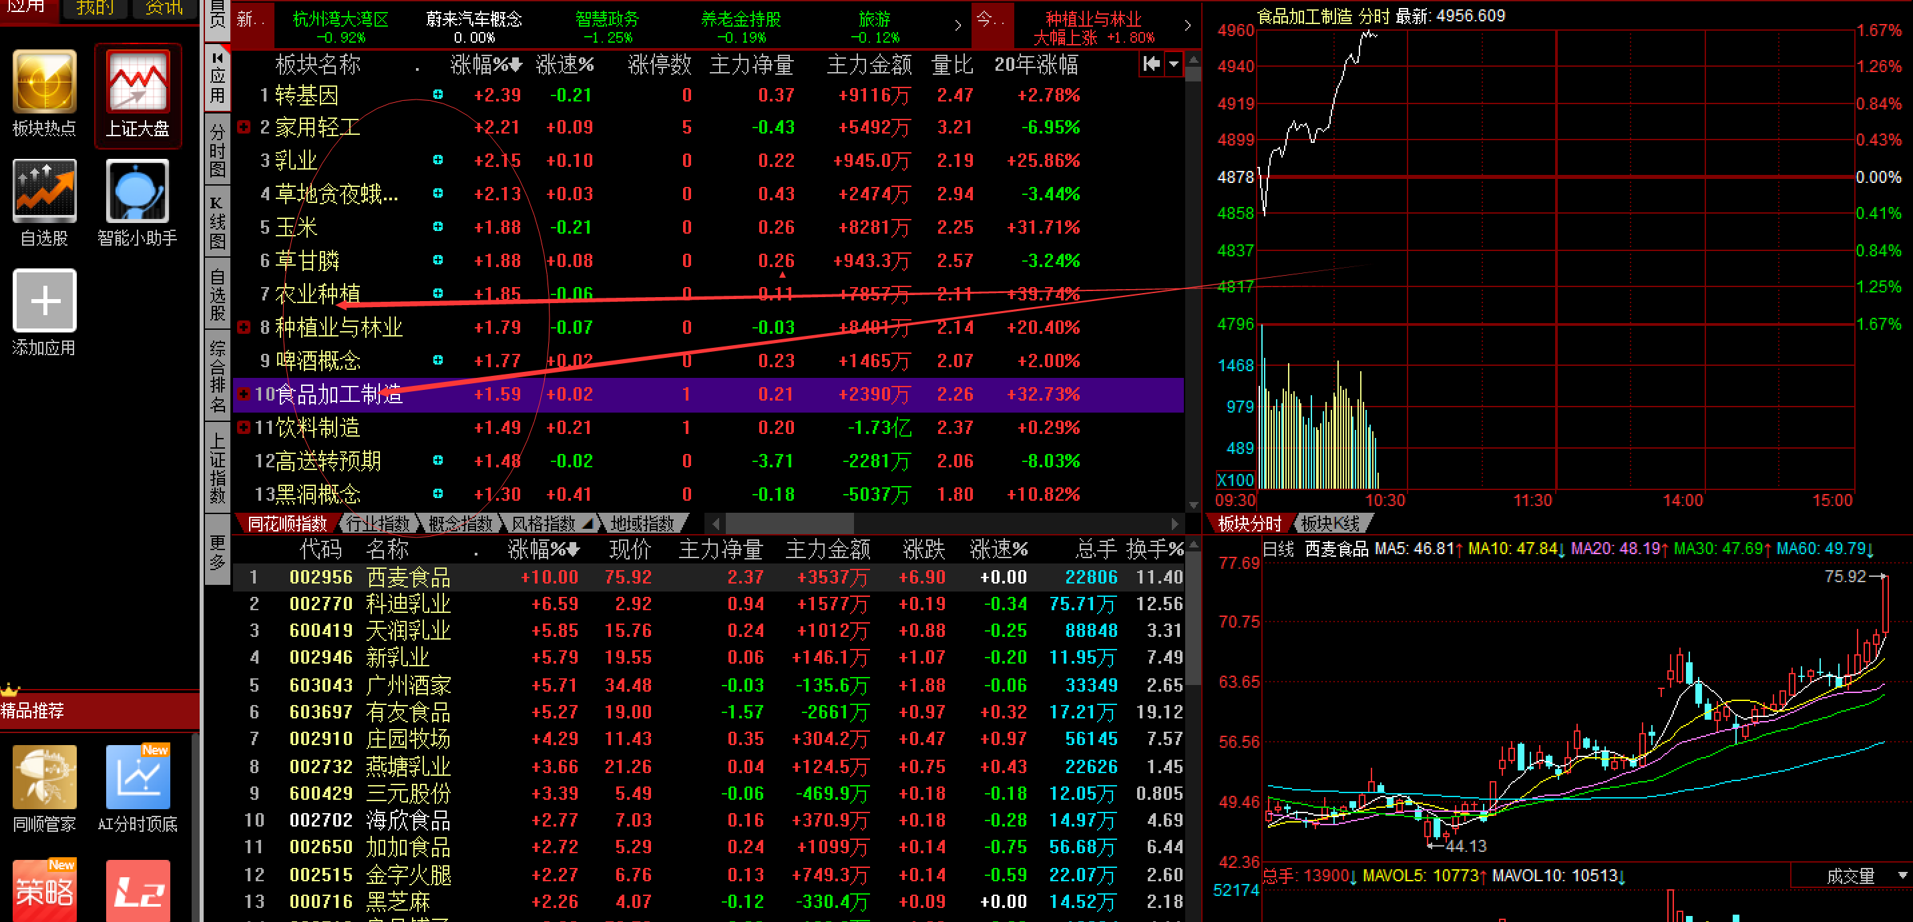Open the AI分时顶底 app icon

tap(138, 777)
